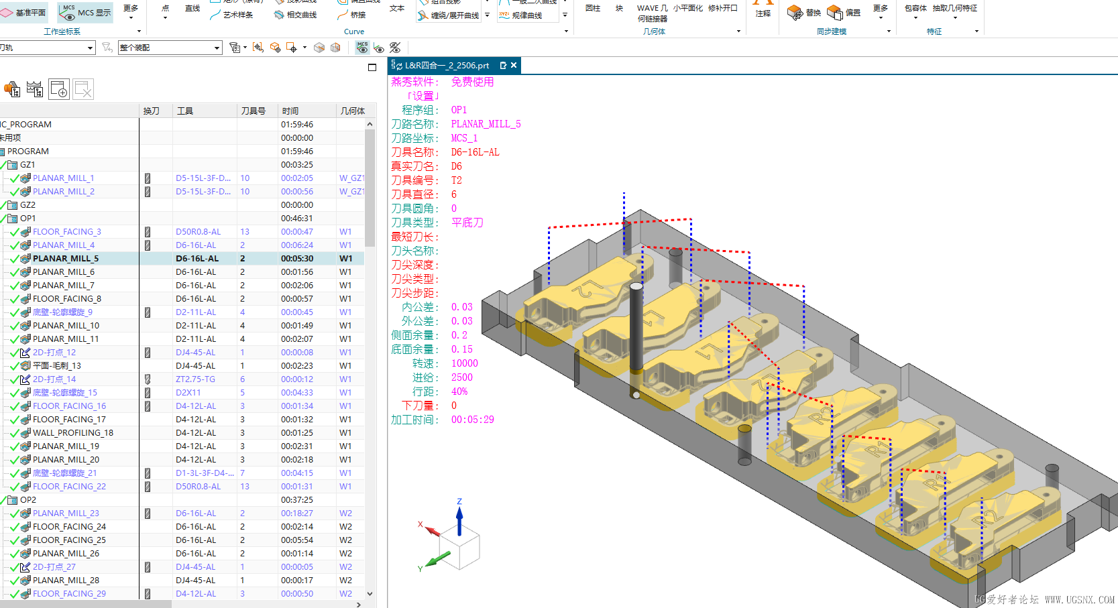Image resolution: width=1118 pixels, height=608 pixels.
Task: Click the 缠绕/展开曲线 wrap curve tool
Action: pyautogui.click(x=448, y=15)
